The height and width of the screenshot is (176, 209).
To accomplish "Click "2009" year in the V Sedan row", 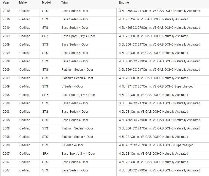I will 6,86.
